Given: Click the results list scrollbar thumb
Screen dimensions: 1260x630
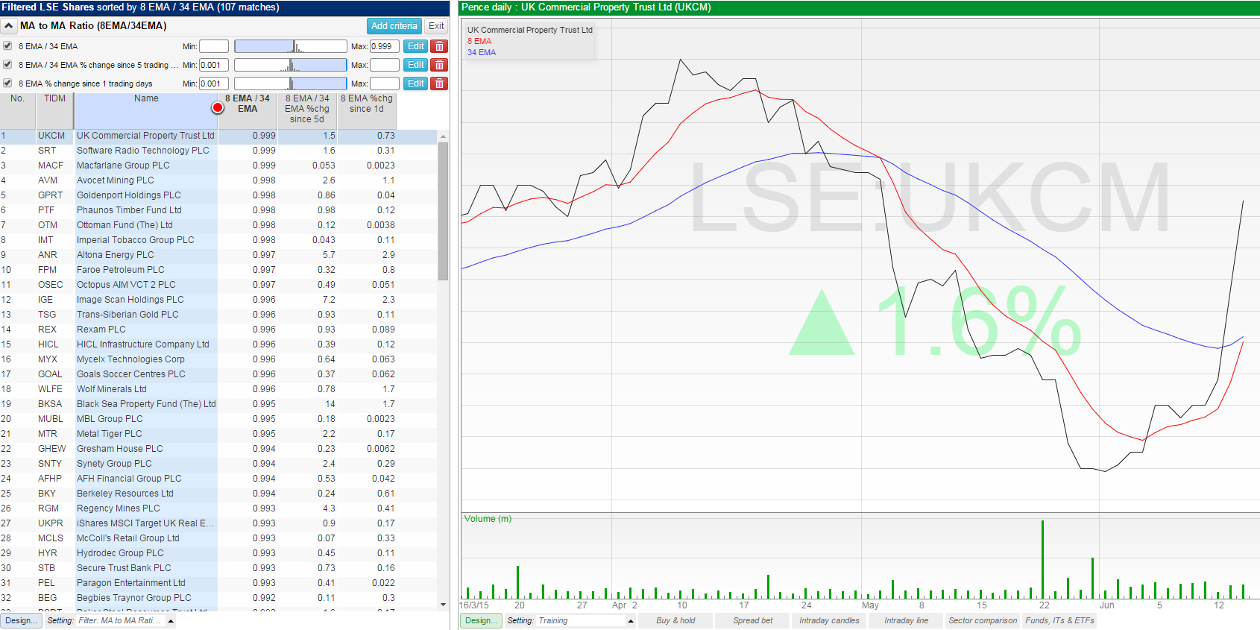Looking at the screenshot, I should click(443, 211).
